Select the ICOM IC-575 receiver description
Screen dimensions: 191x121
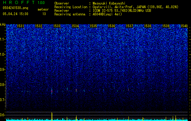pos(122,11)
